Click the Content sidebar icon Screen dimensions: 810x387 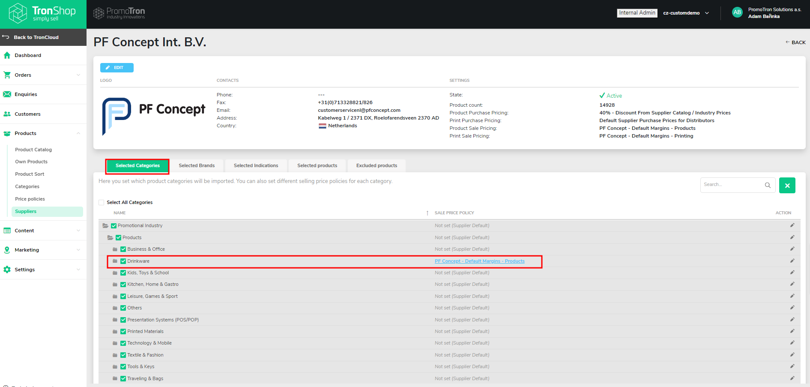pos(7,231)
